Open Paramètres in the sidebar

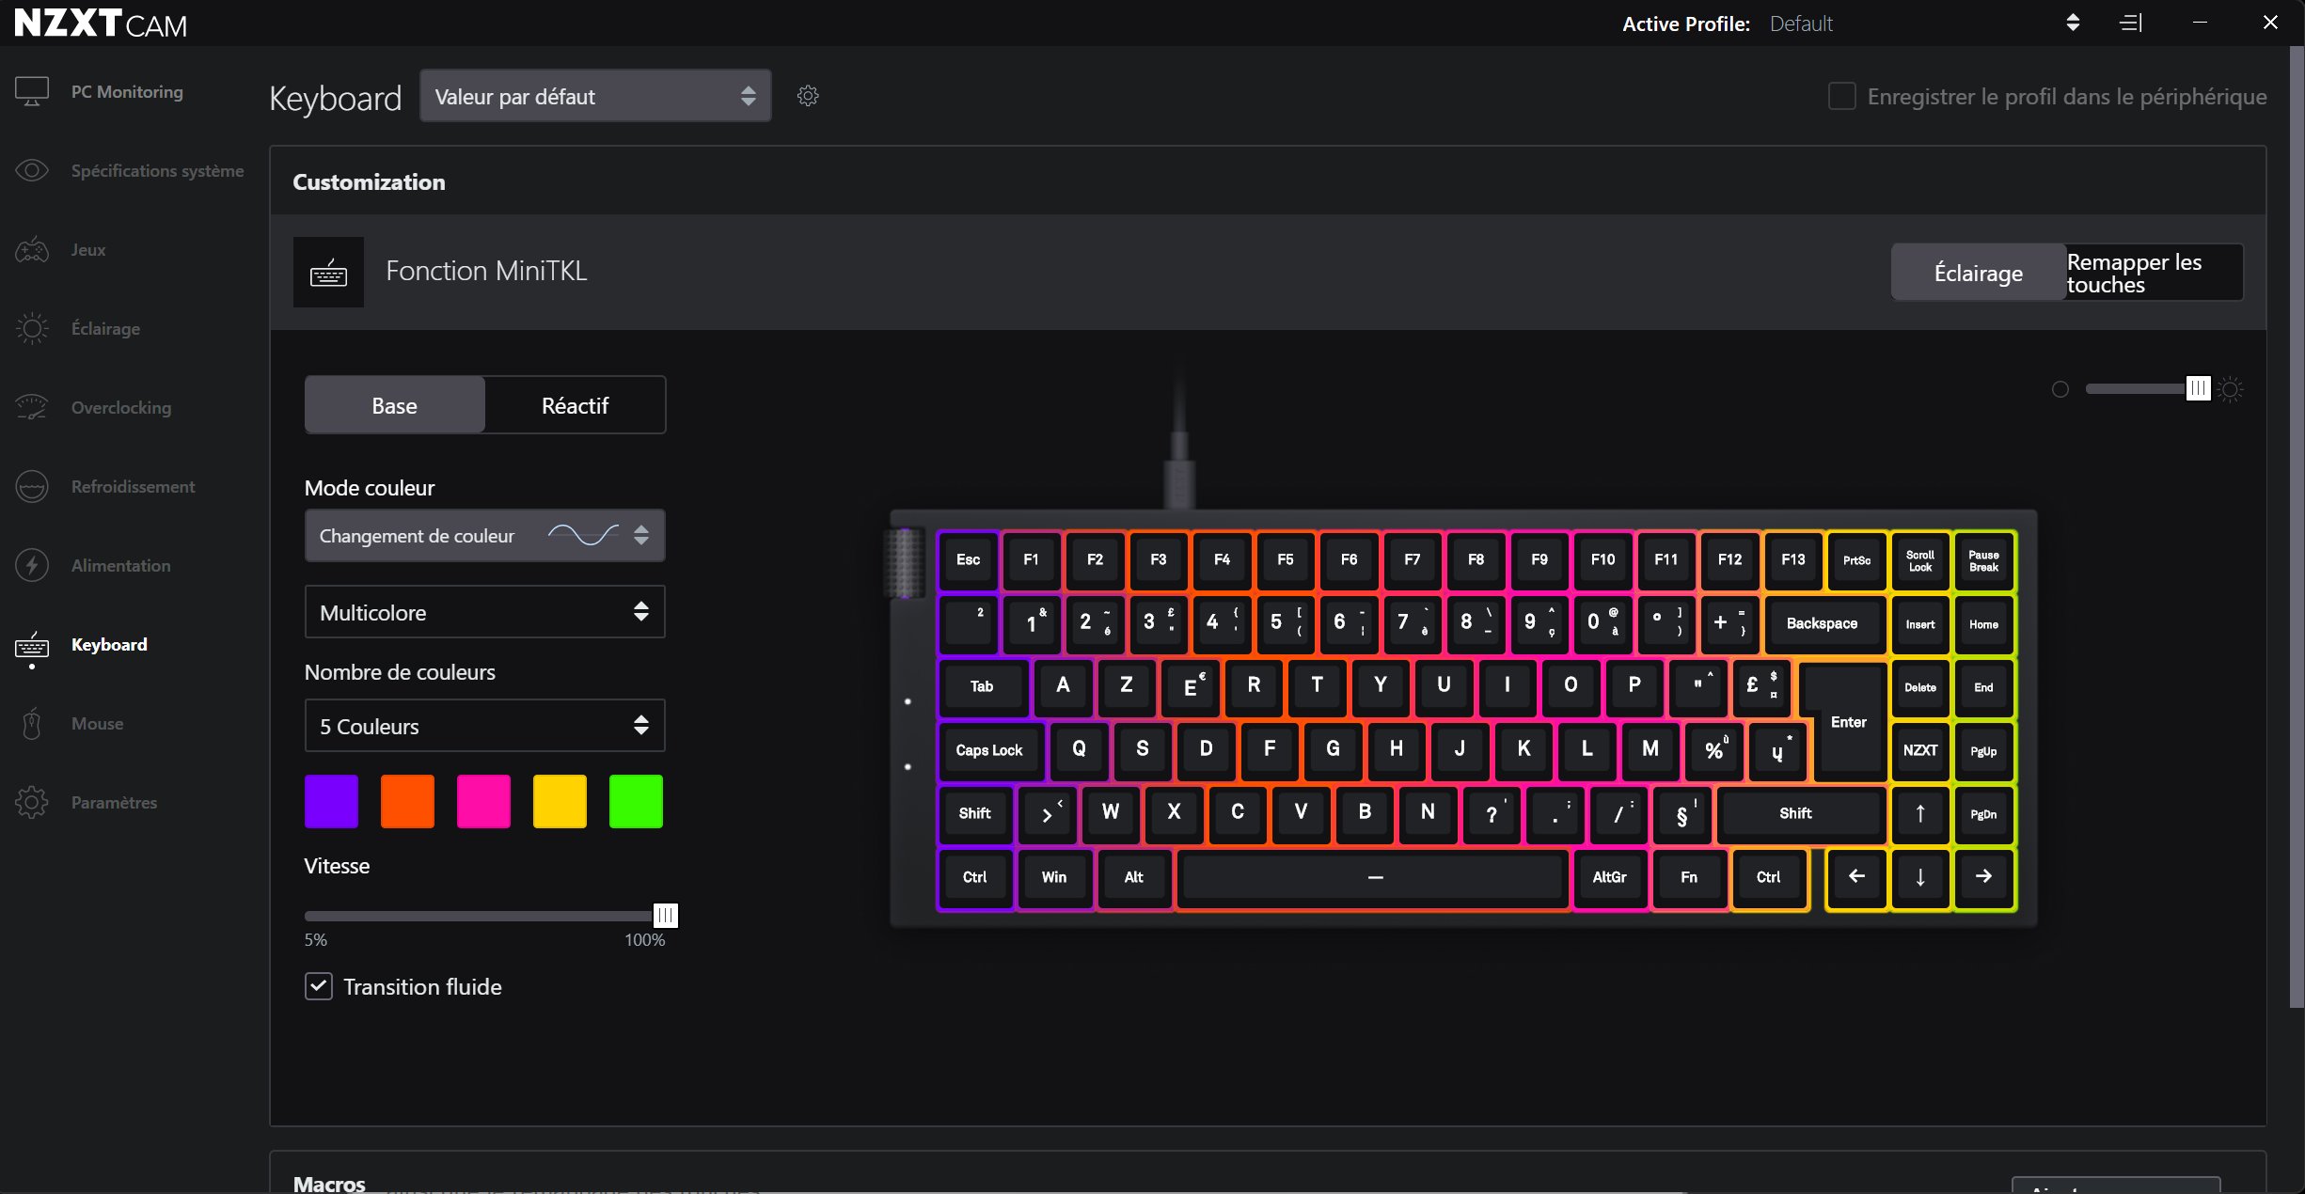tap(114, 802)
